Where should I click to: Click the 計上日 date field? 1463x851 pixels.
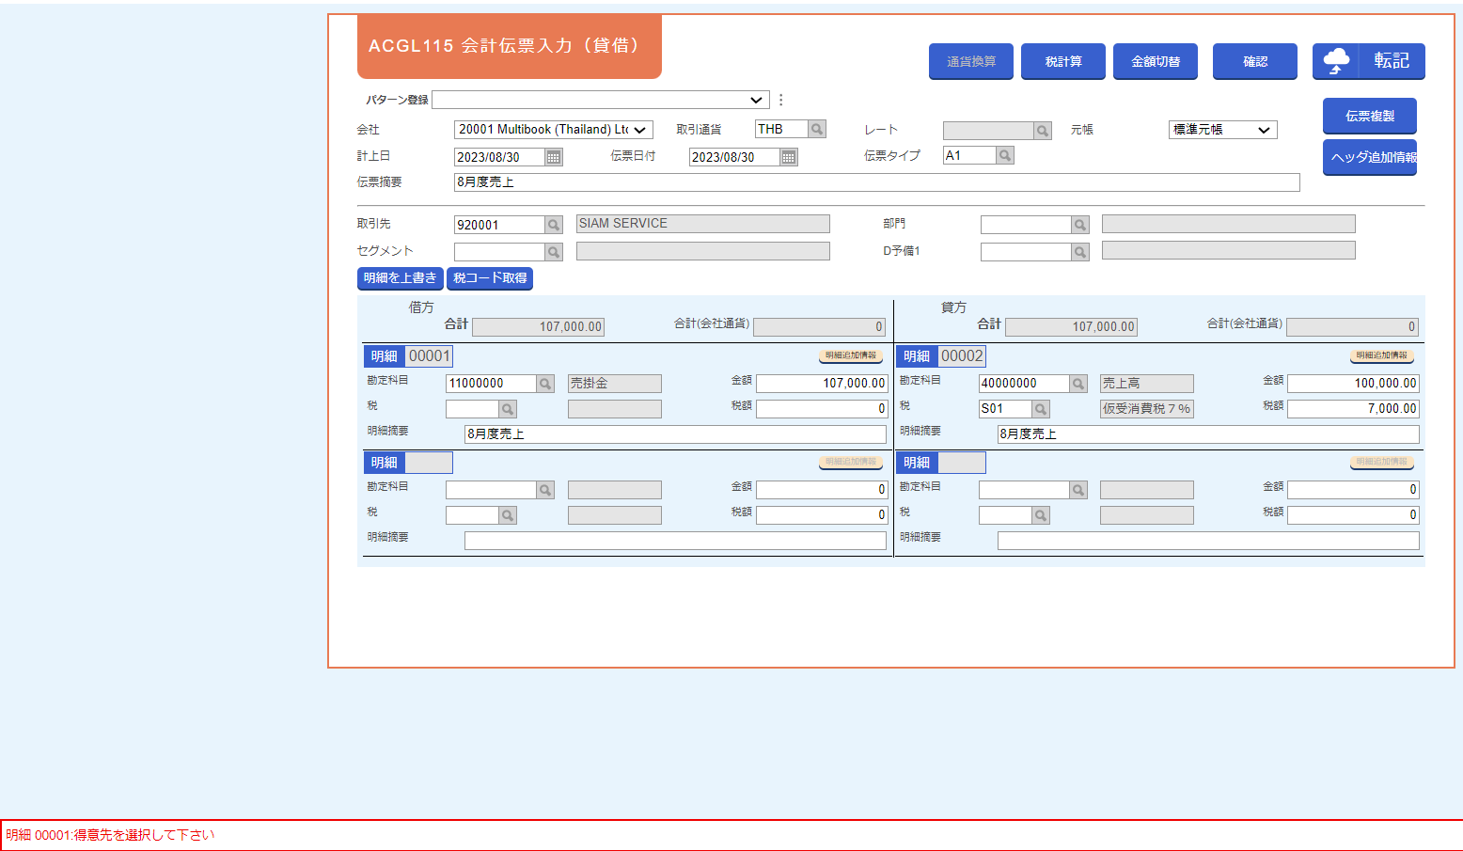point(499,157)
